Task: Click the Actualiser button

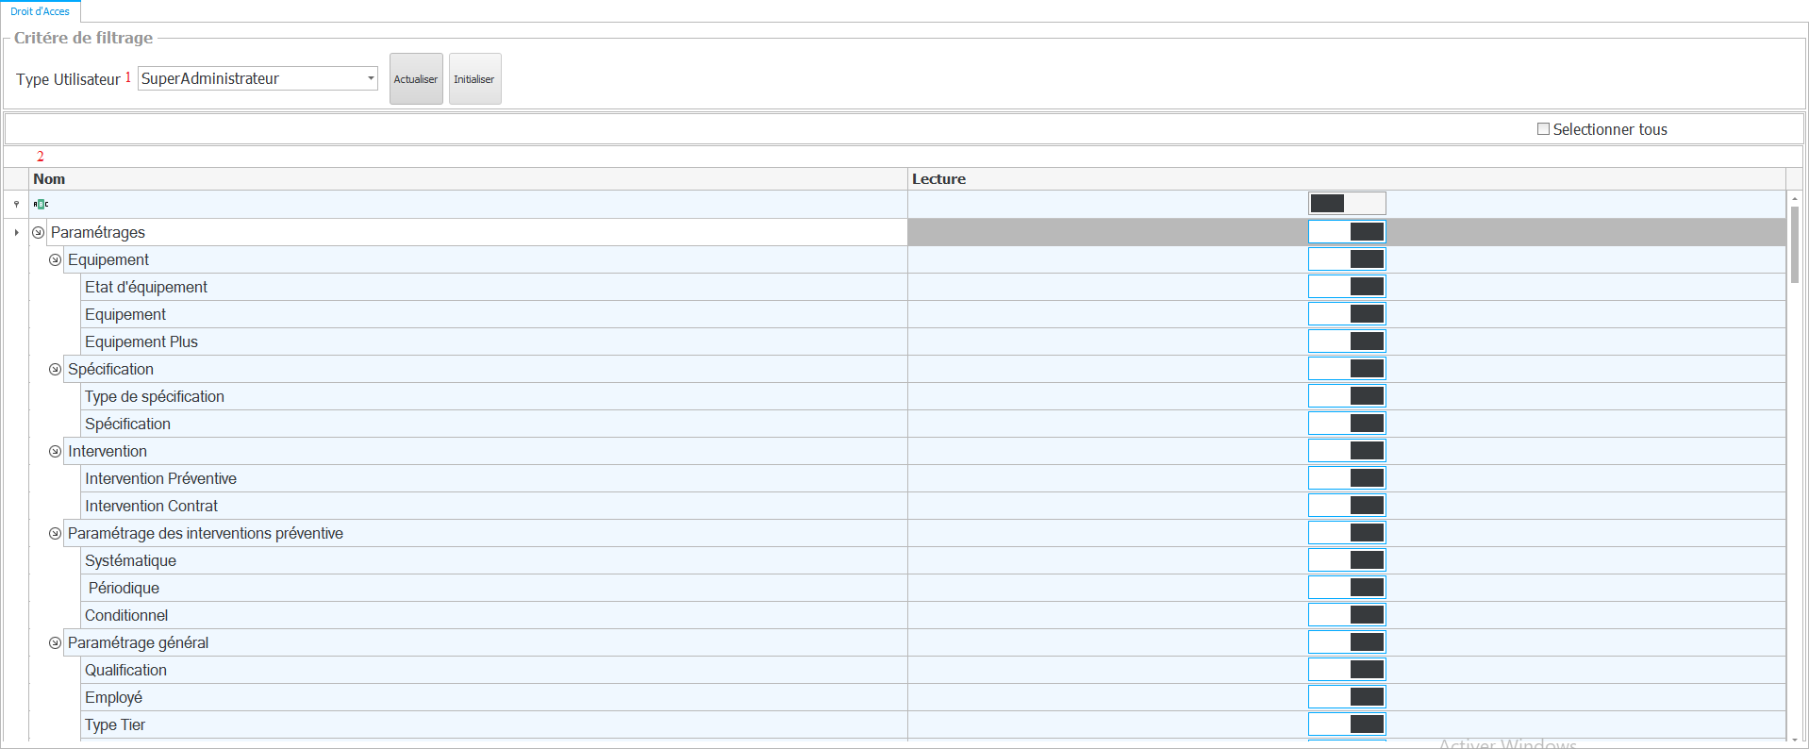Action: point(416,79)
